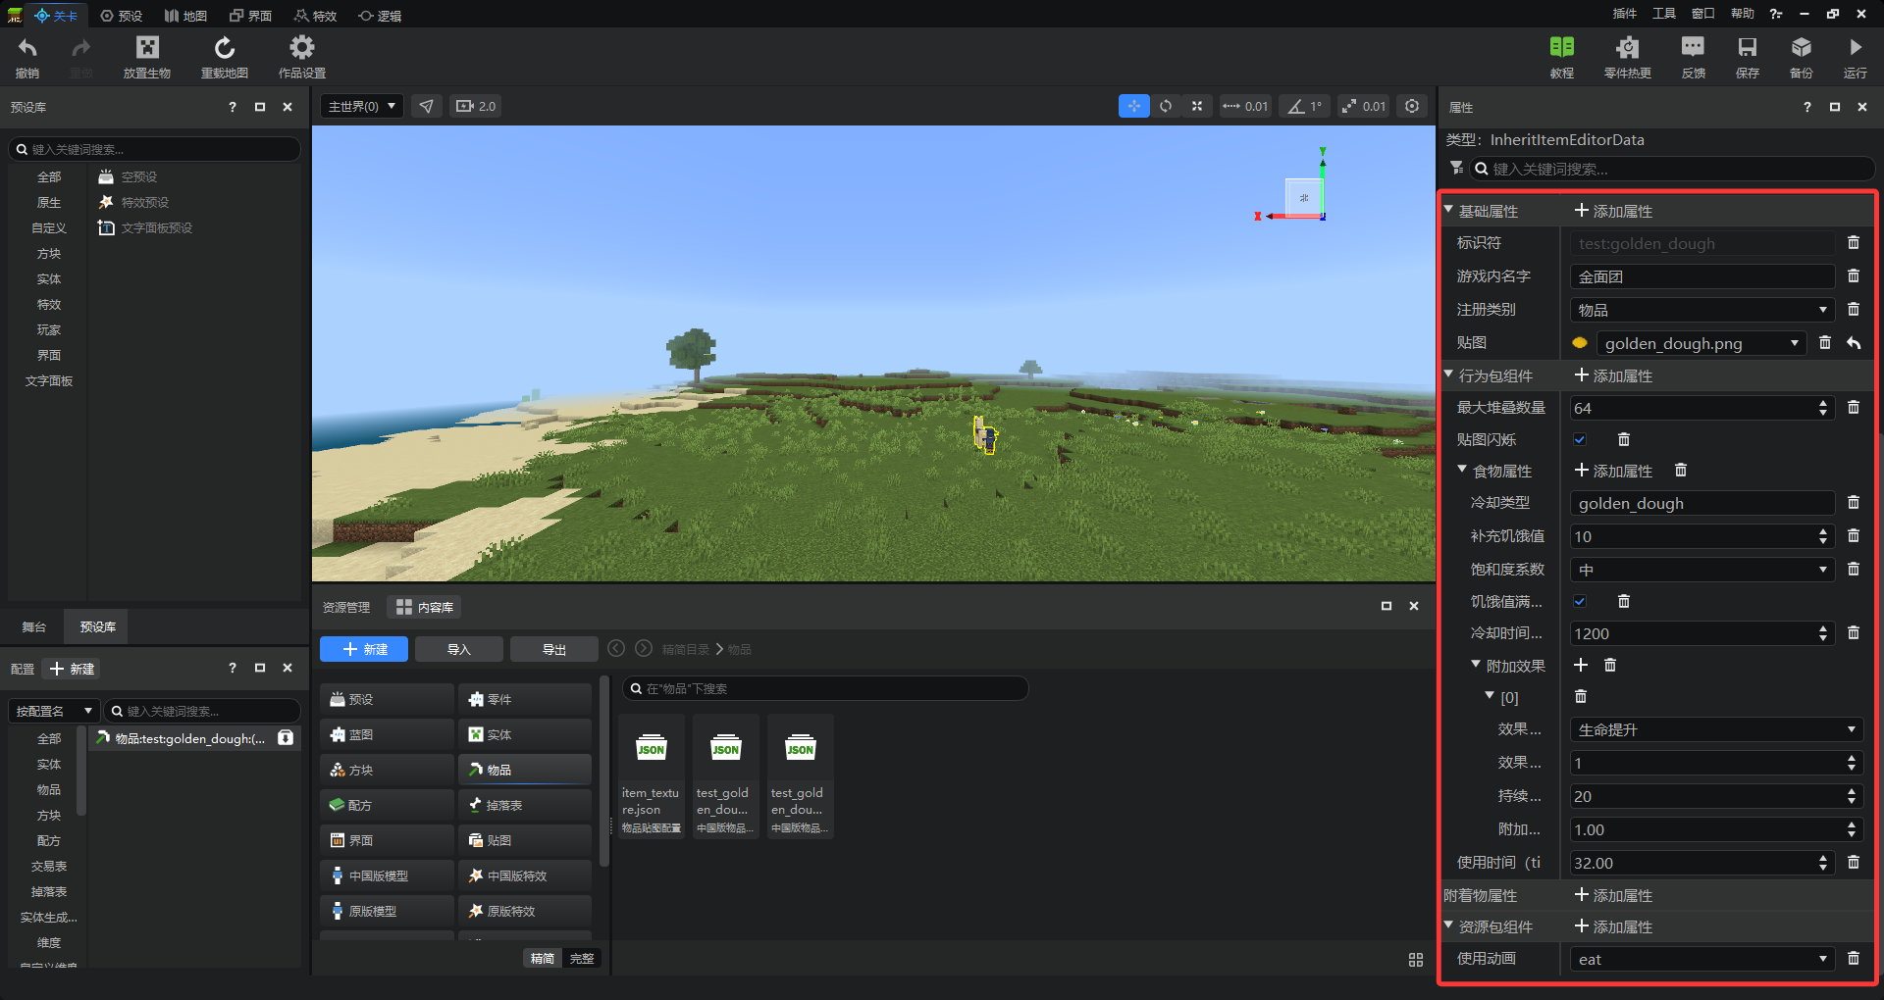1884x1000 pixels.
Task: Select the item_texture.json file thumbnail
Action: [x=651, y=775]
